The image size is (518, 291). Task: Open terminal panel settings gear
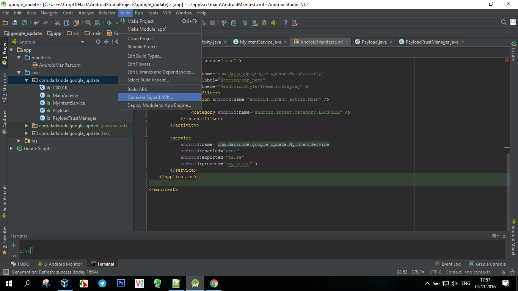point(494,236)
